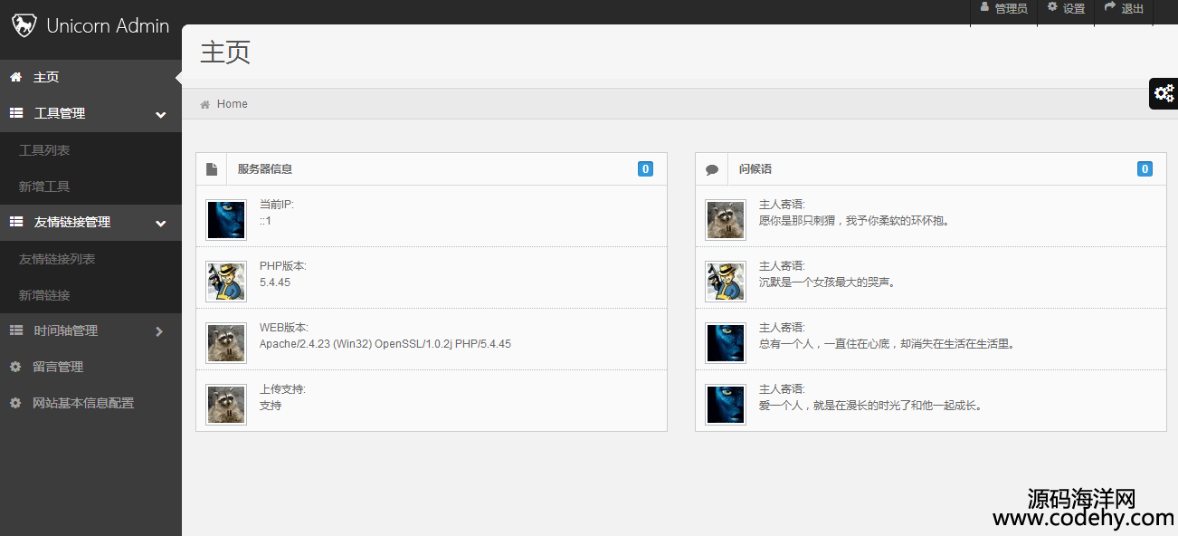Click the list icon beside 工具管理
The width and height of the screenshot is (1178, 536).
click(15, 114)
